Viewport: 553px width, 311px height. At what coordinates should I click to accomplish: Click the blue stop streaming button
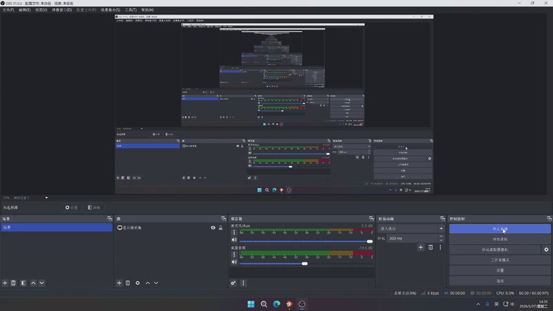click(x=500, y=229)
